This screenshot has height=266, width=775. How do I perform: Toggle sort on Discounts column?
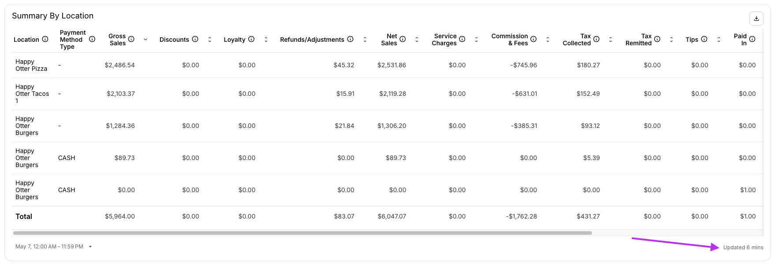210,40
